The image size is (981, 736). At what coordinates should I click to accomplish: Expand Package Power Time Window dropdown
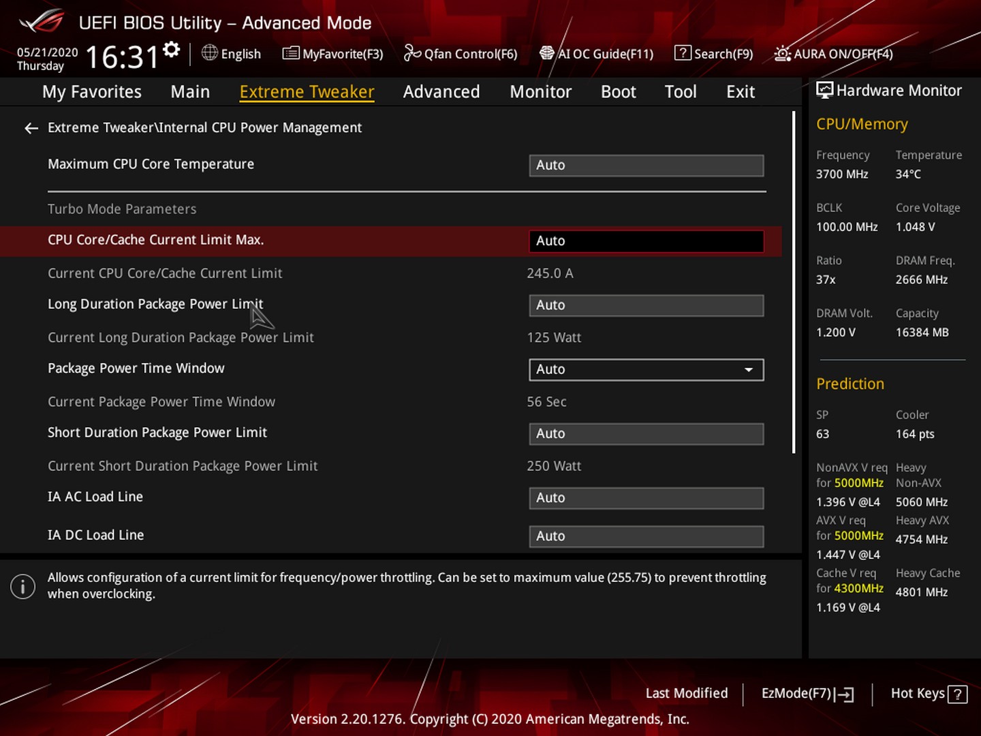[647, 369]
